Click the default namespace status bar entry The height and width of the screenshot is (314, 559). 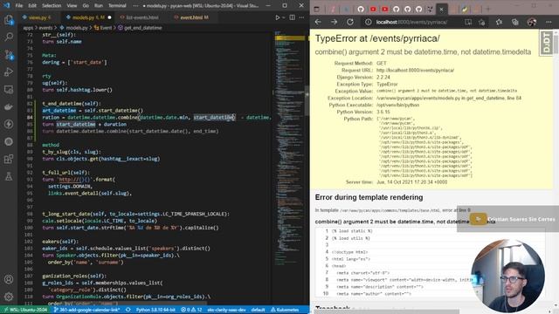[x=258, y=311]
